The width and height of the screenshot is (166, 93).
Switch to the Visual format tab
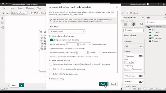point(126,35)
